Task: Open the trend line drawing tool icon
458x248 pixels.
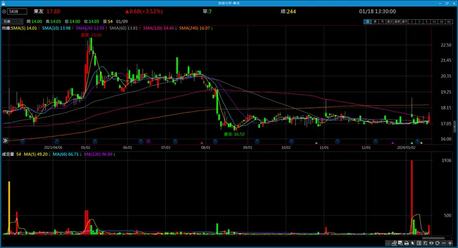Action: point(394,243)
